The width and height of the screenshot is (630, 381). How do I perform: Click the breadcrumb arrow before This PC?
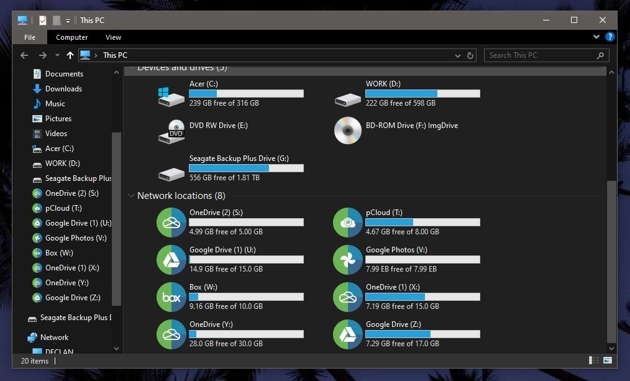point(96,55)
